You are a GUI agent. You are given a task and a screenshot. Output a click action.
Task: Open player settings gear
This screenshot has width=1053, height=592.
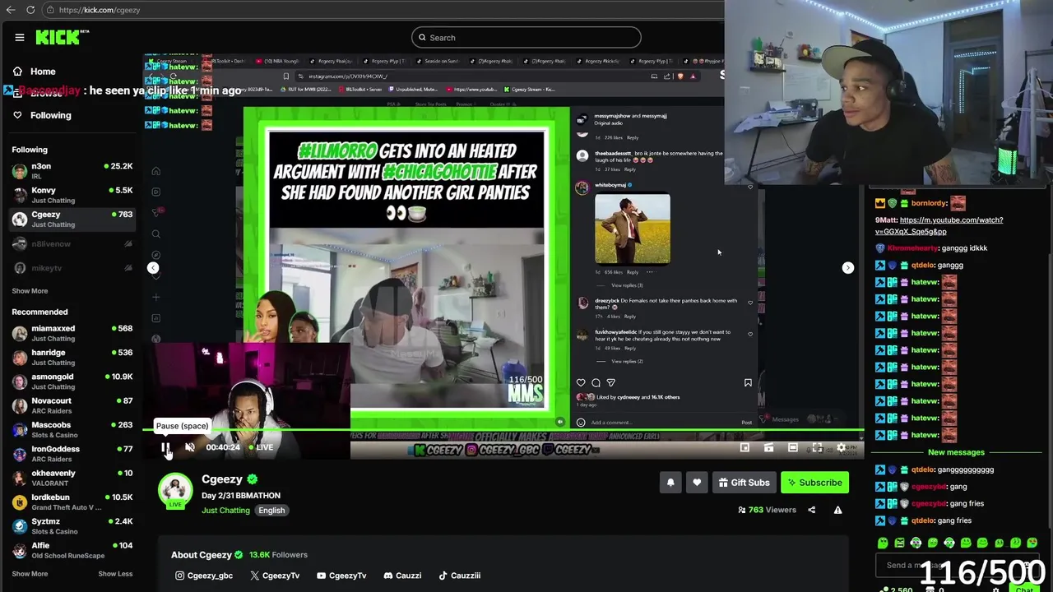[x=841, y=448]
